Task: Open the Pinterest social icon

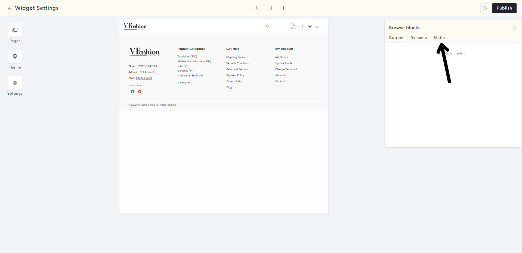Action: (x=140, y=92)
